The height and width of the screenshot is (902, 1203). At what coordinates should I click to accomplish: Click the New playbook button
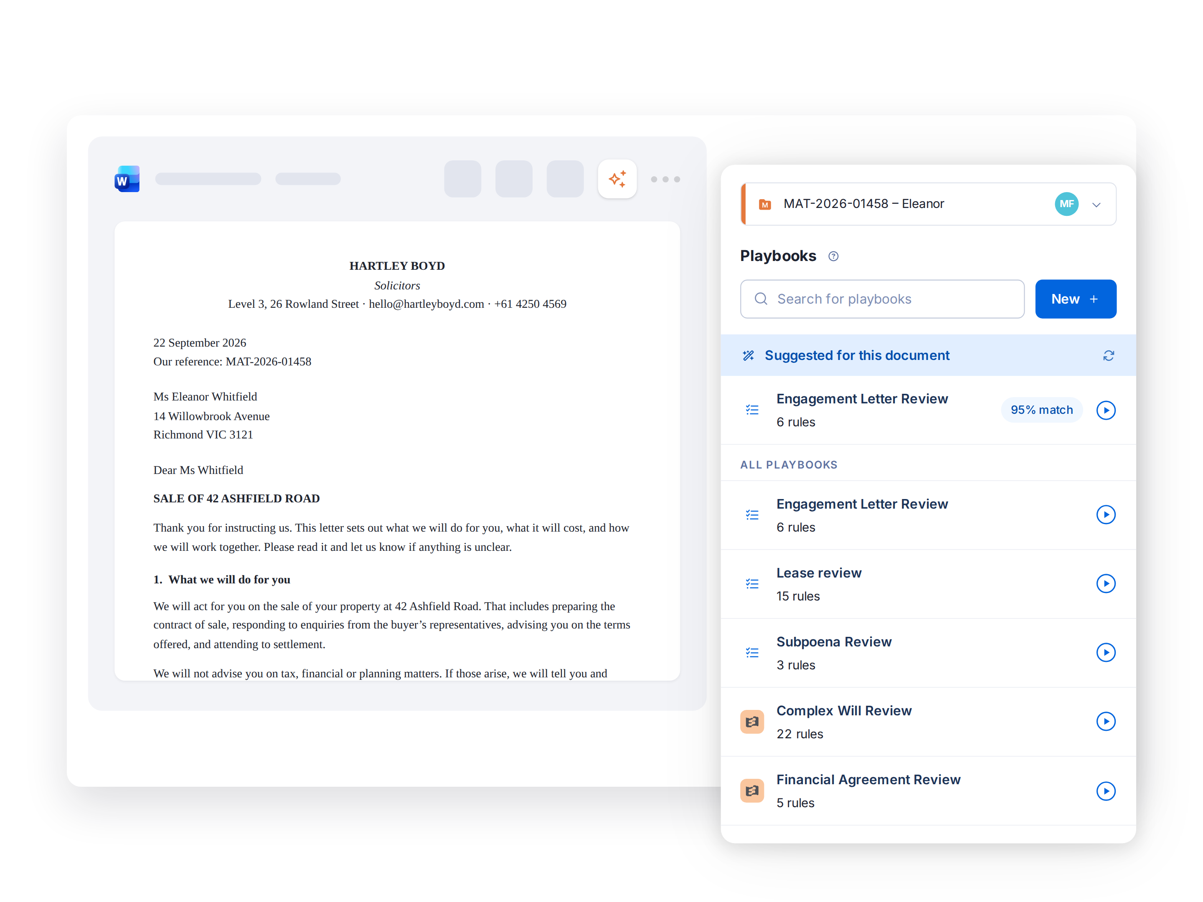(1075, 299)
